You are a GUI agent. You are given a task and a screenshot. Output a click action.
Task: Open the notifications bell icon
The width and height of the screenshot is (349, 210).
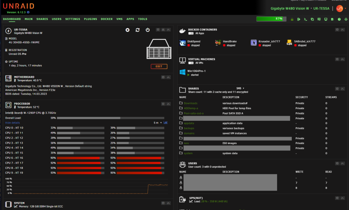point(346,19)
